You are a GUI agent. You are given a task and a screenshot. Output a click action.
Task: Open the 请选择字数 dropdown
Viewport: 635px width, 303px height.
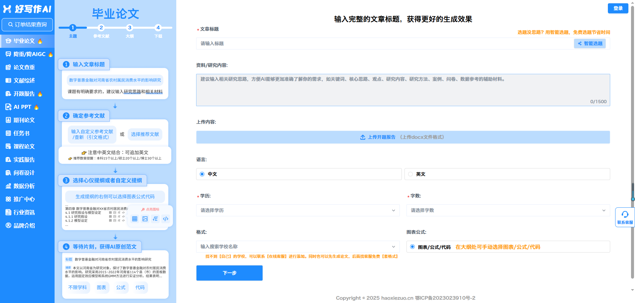tap(508, 210)
